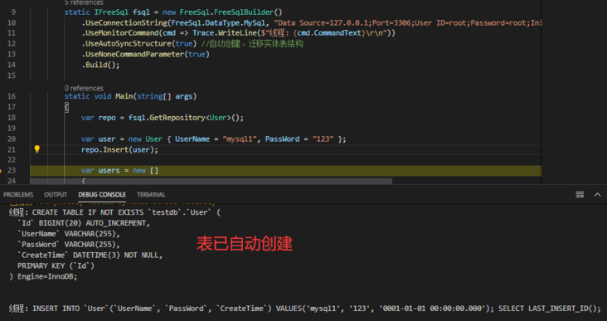Viewport: 607px width, 321px height.
Task: Clear the debug console with the list icon
Action: click(x=580, y=194)
